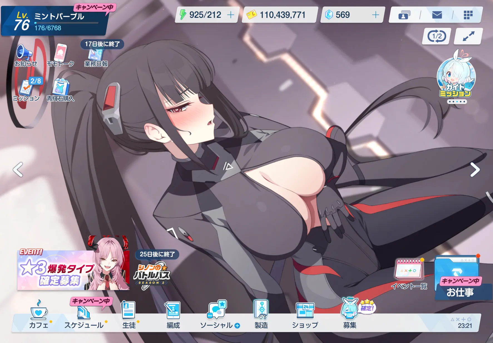Open the 青輝石購入 purchase bag icon
The height and width of the screenshot is (343, 493).
[x=60, y=90]
